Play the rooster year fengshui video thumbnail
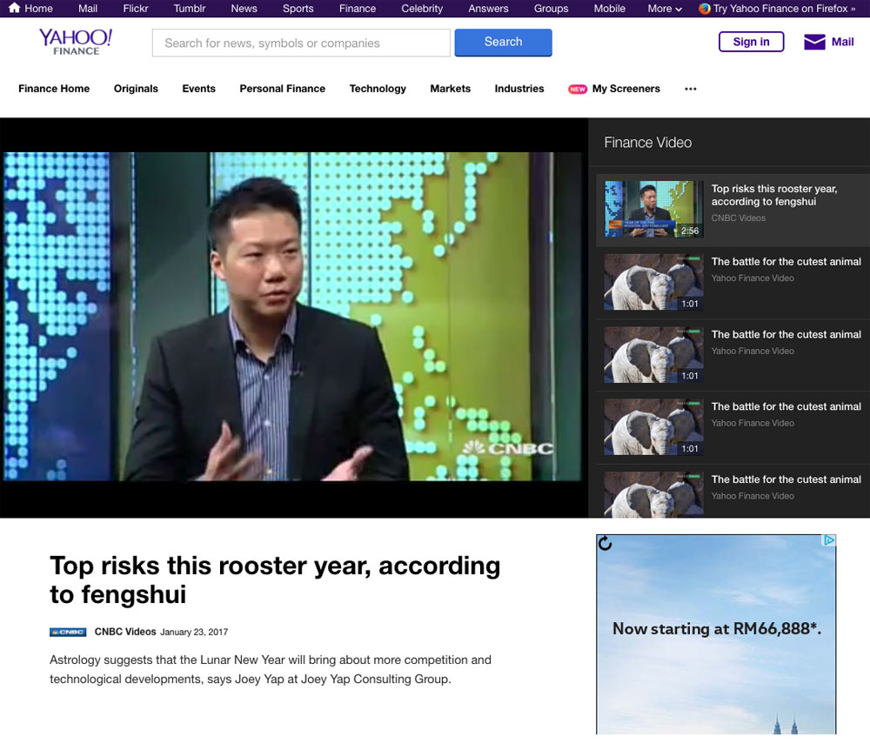Screen dimensions: 870x744 coord(653,209)
